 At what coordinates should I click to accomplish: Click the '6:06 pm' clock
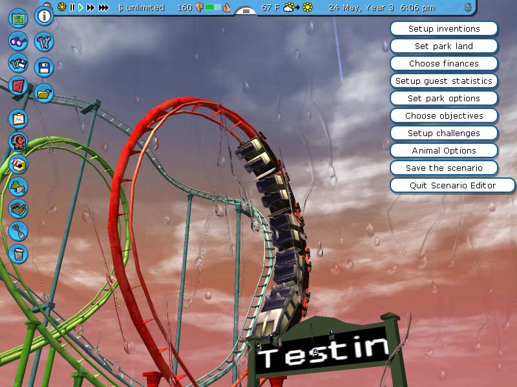point(417,8)
